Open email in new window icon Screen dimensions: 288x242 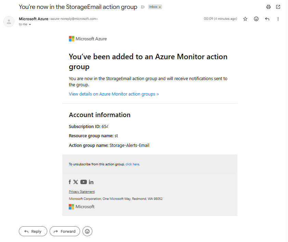[x=278, y=7]
